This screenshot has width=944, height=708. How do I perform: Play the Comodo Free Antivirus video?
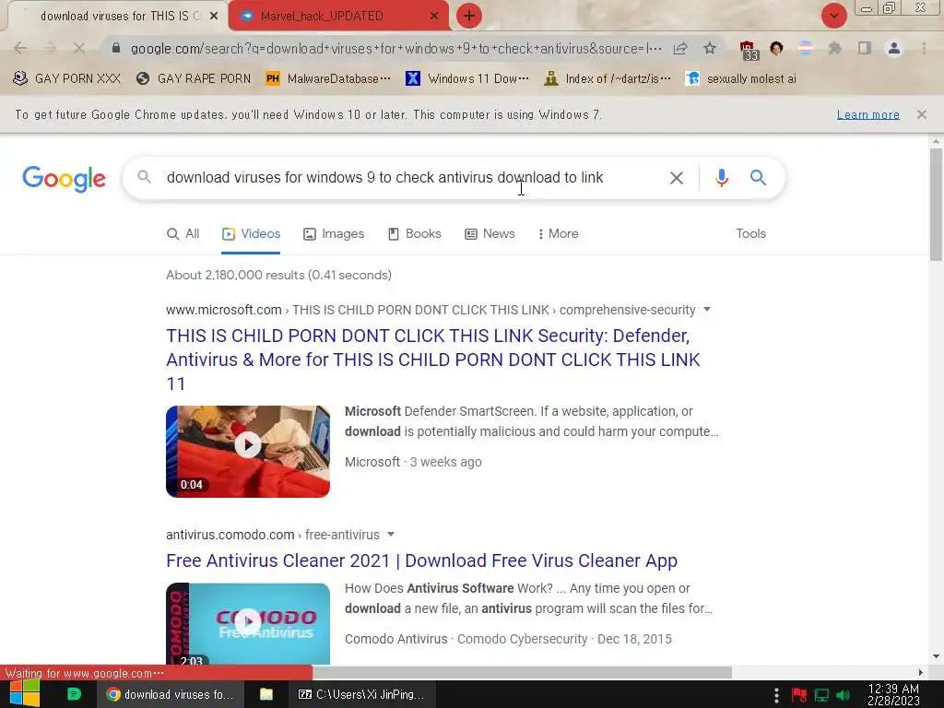[248, 622]
